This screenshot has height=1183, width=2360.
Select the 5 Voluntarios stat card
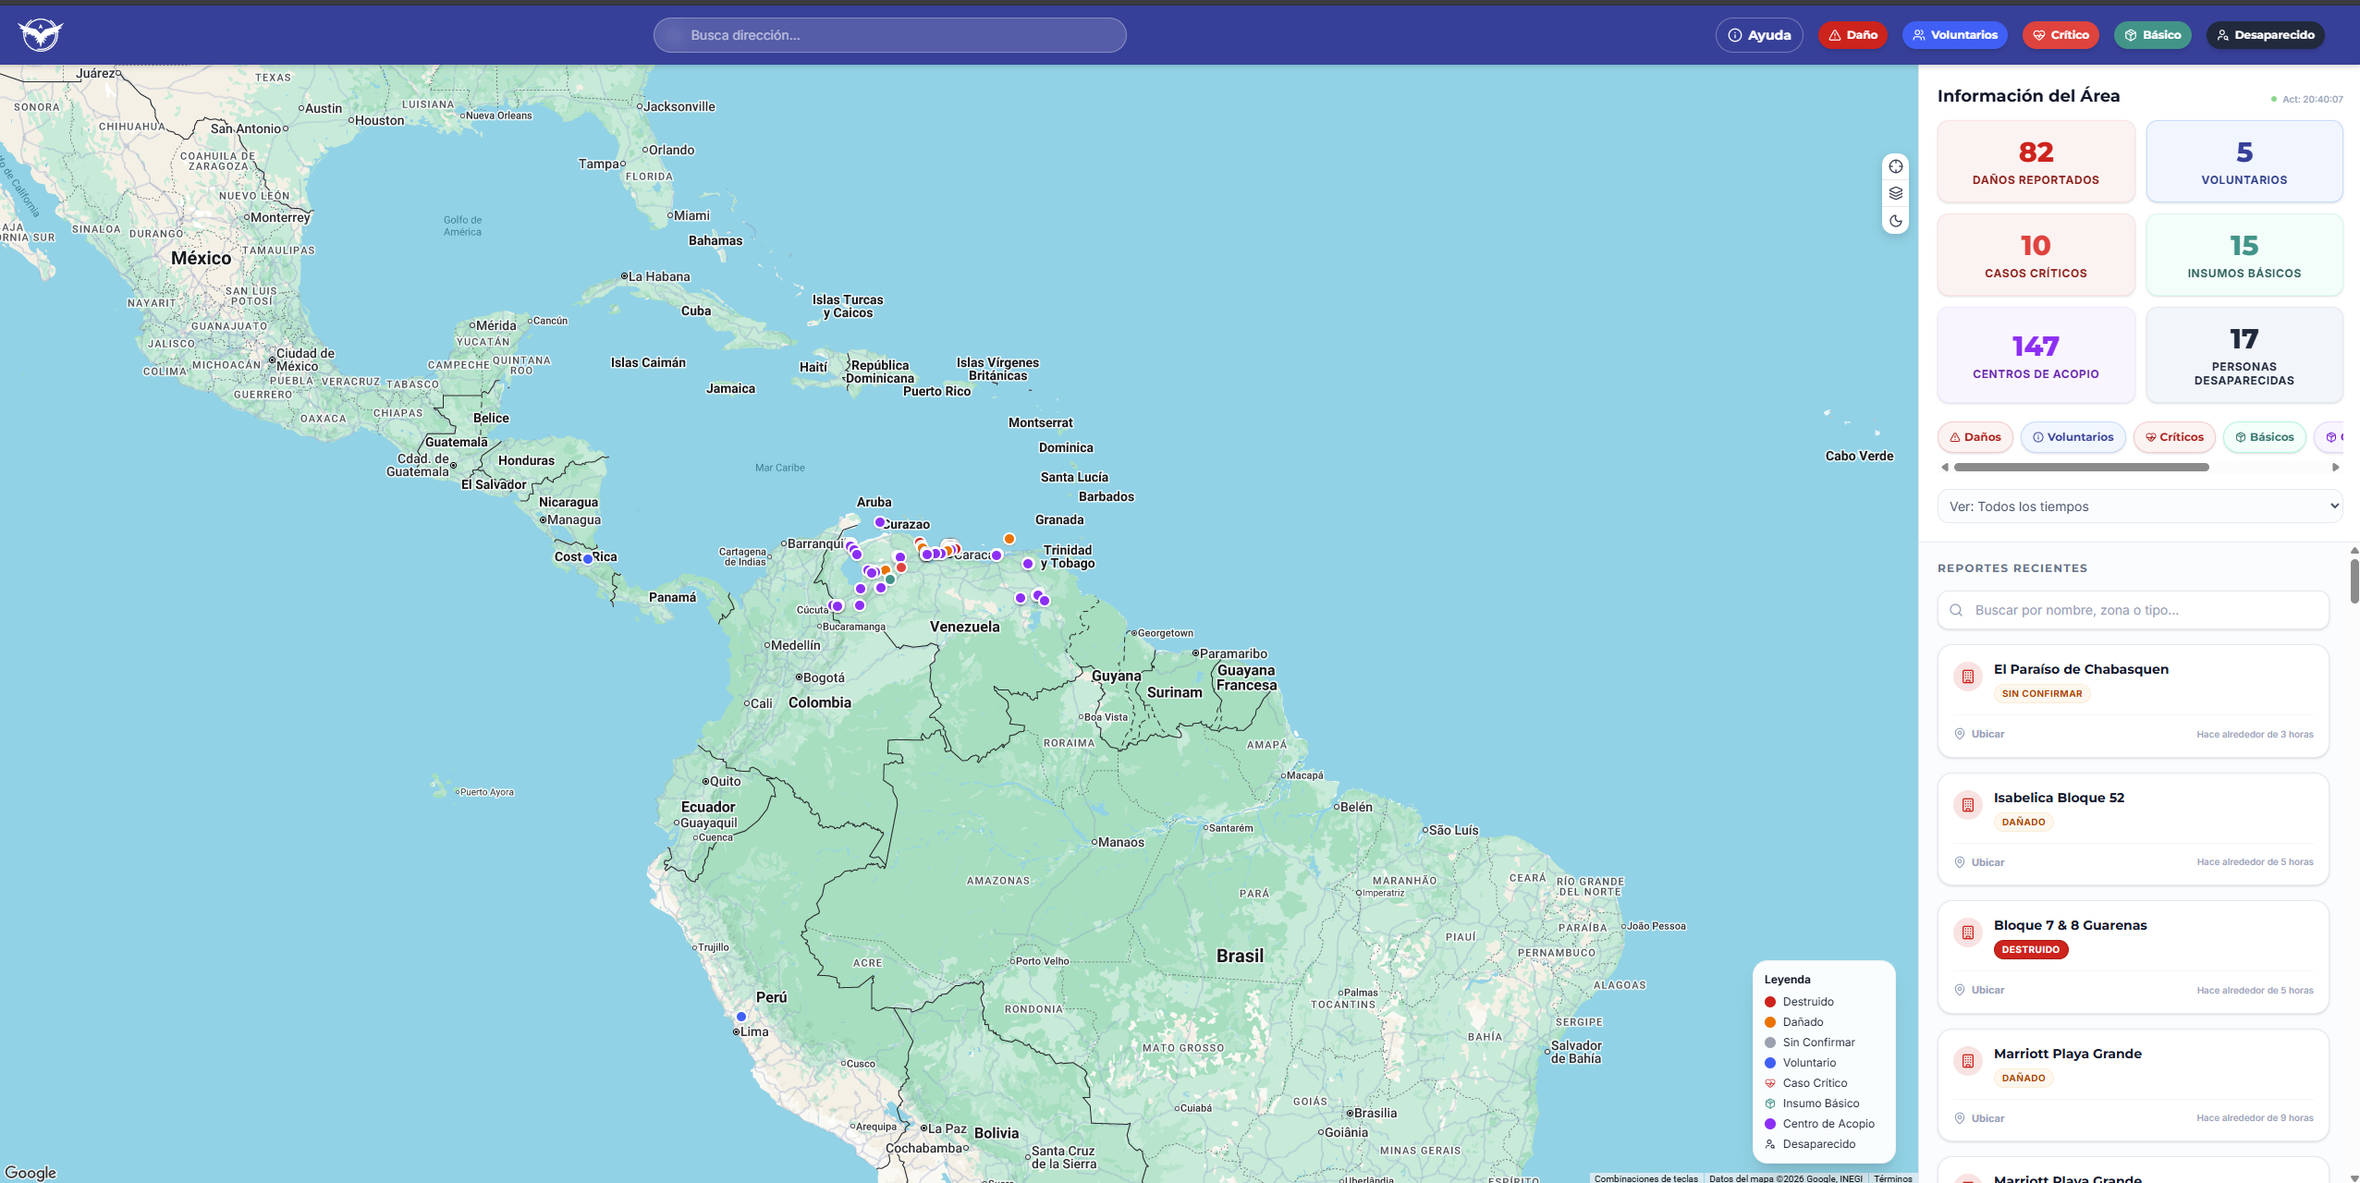pyautogui.click(x=2244, y=162)
